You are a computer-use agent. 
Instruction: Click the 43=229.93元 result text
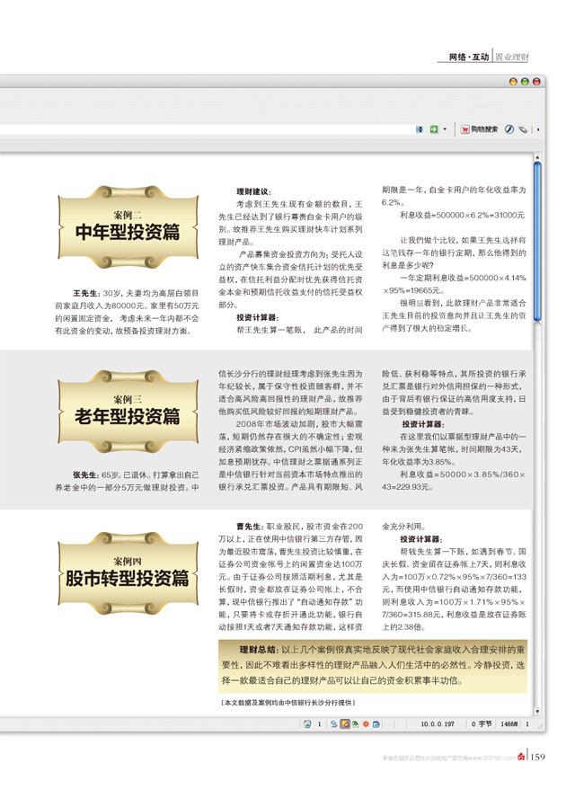tap(408, 487)
